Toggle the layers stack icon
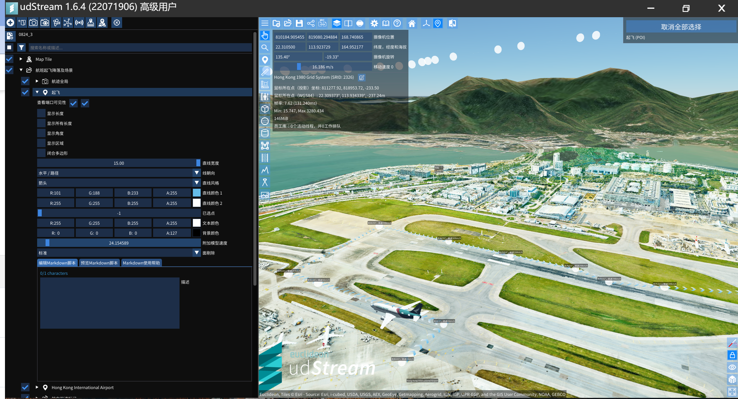738x399 pixels. [x=336, y=23]
